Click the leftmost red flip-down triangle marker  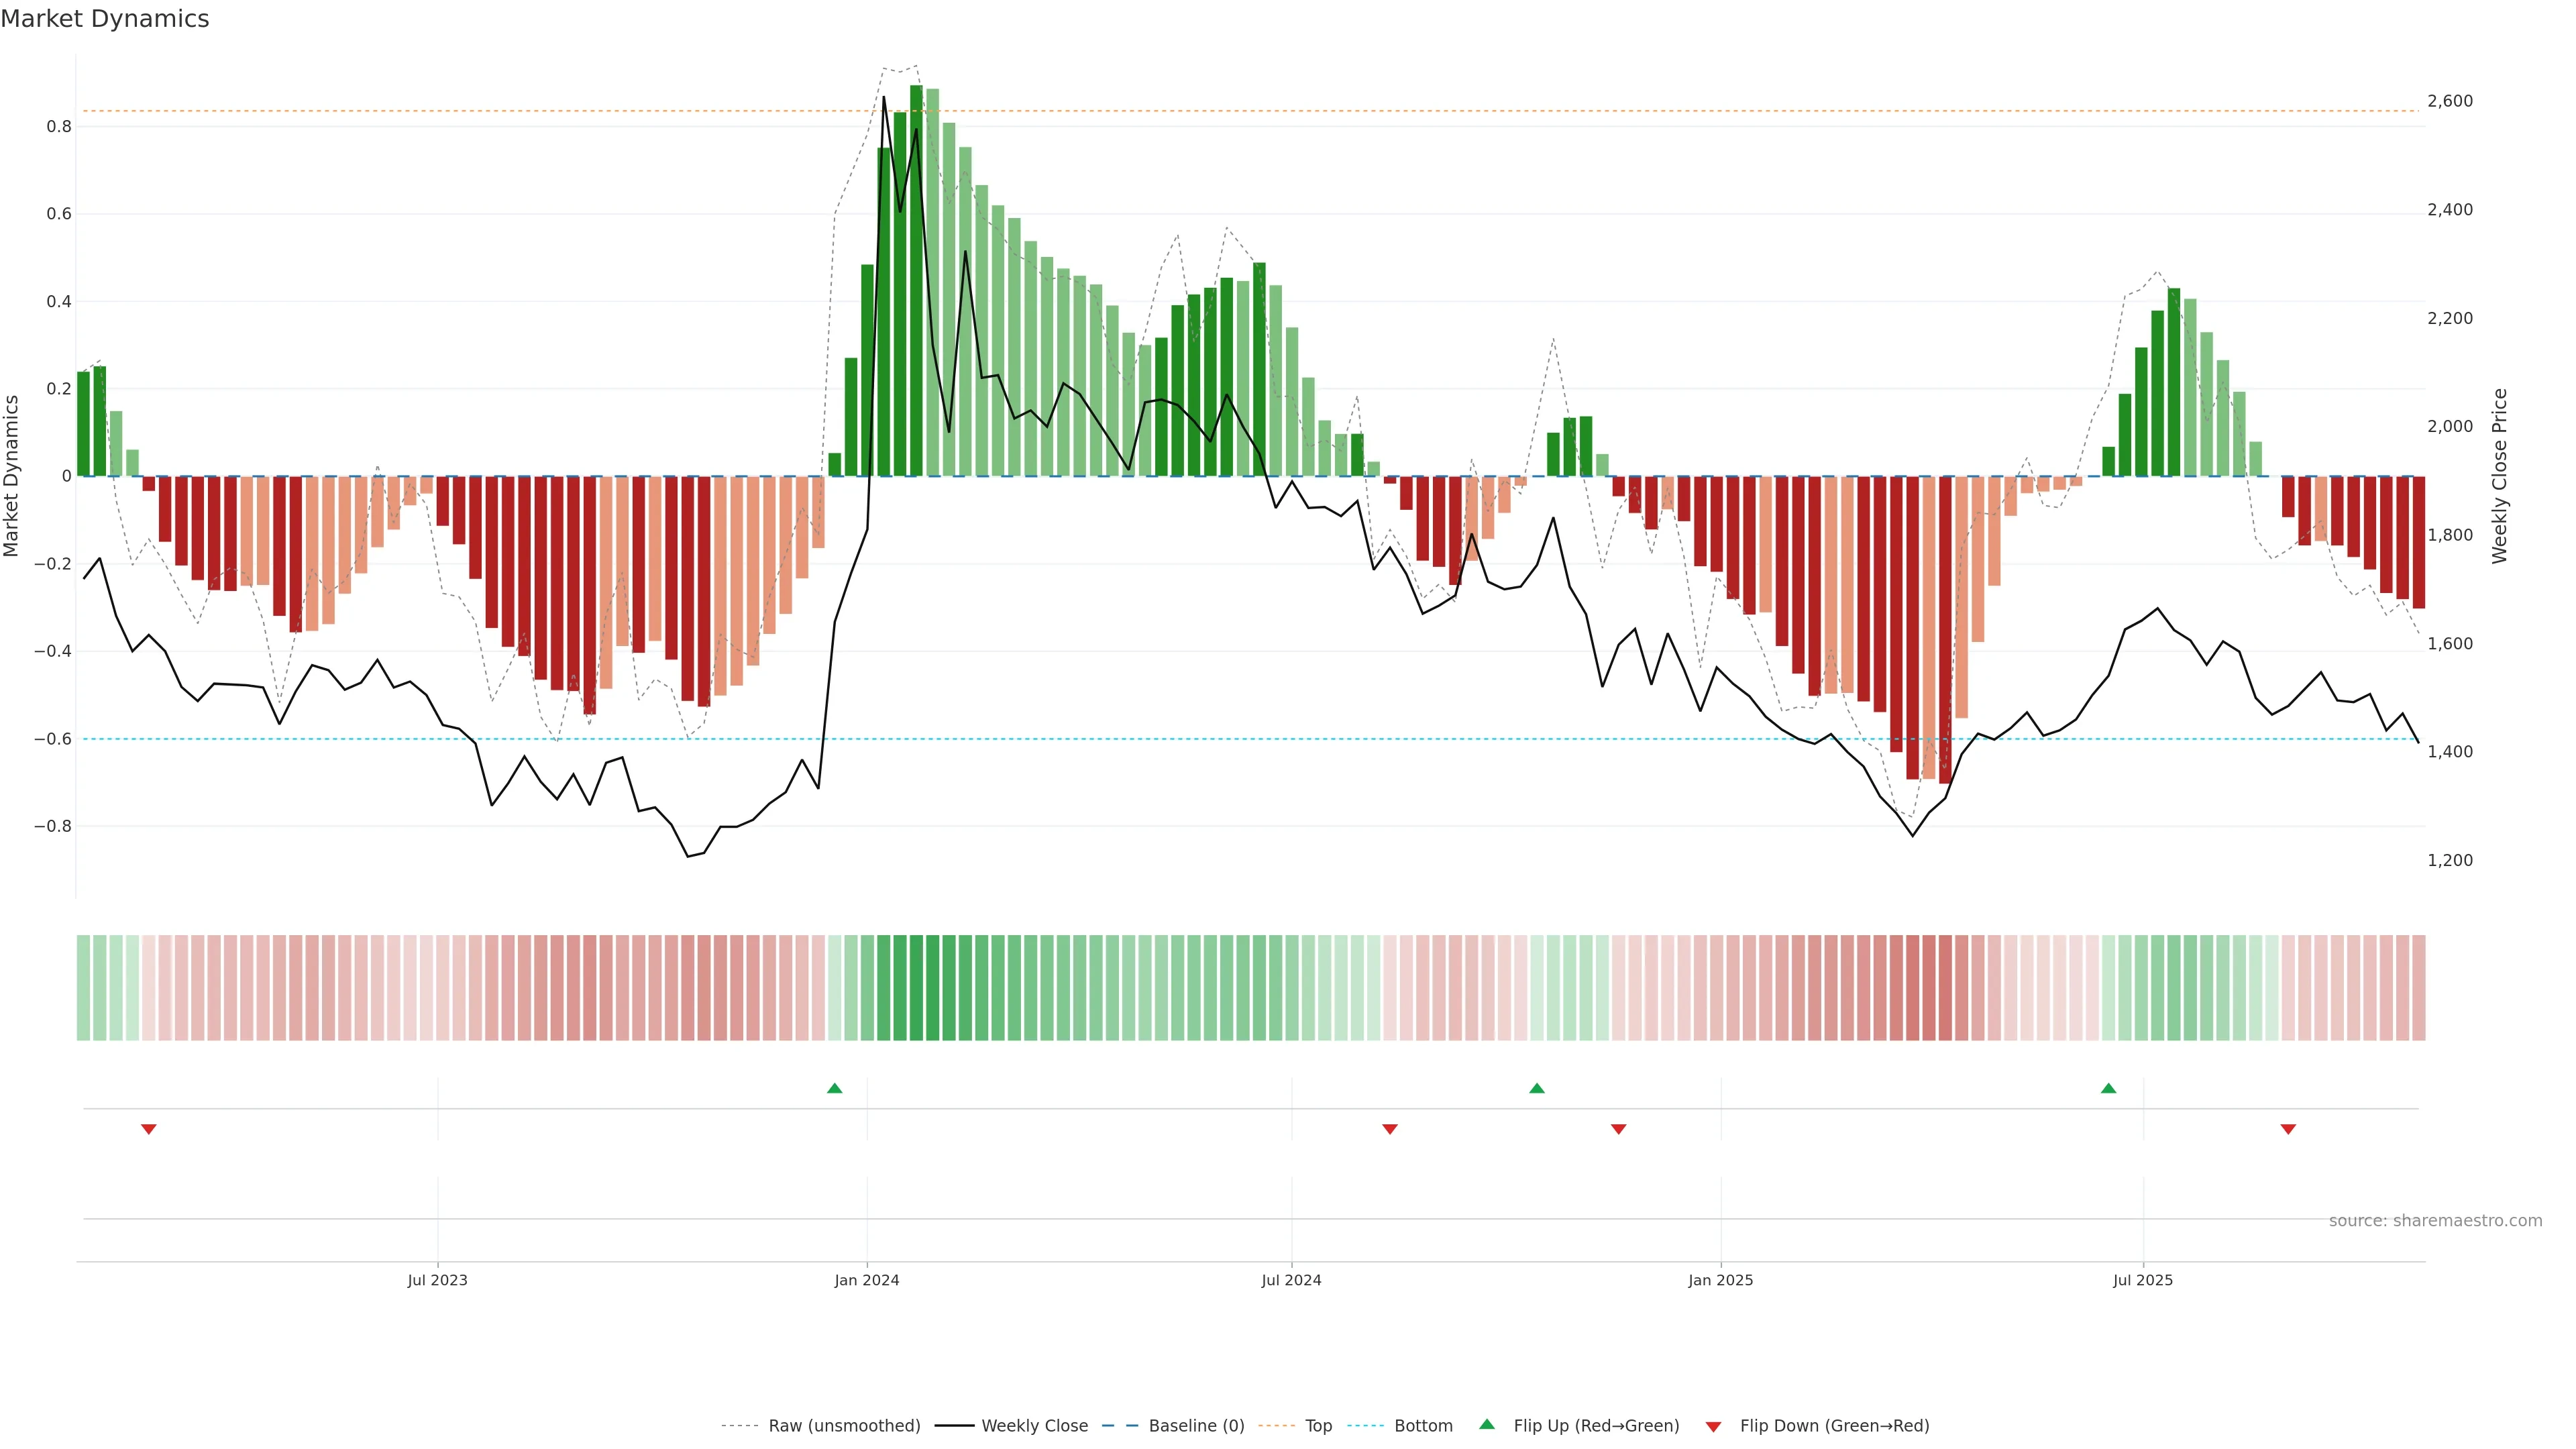(149, 1129)
